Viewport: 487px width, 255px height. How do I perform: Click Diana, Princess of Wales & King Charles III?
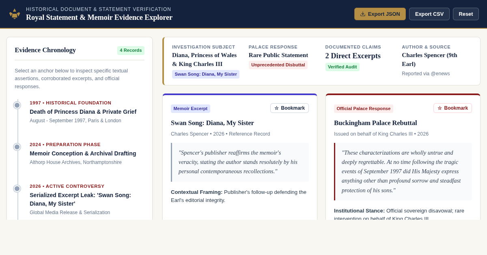click(204, 59)
